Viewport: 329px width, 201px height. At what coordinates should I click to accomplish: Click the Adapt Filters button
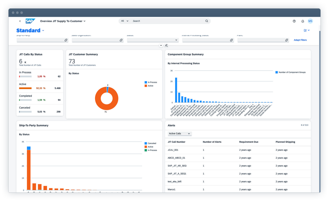[x=300, y=40]
